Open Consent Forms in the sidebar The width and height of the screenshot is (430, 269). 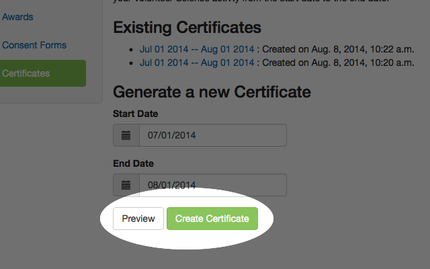(34, 45)
